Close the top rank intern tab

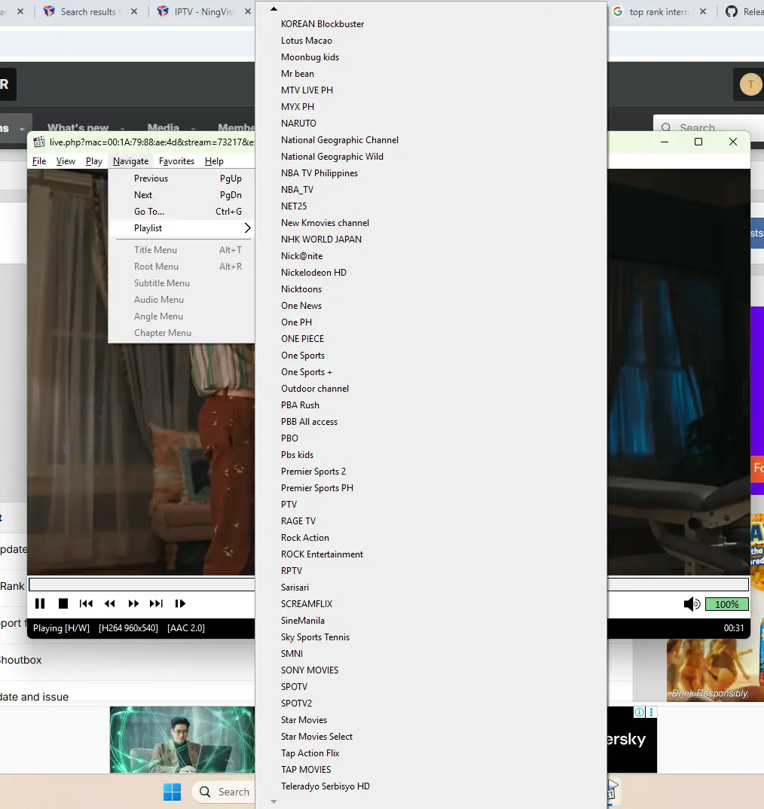click(x=703, y=11)
